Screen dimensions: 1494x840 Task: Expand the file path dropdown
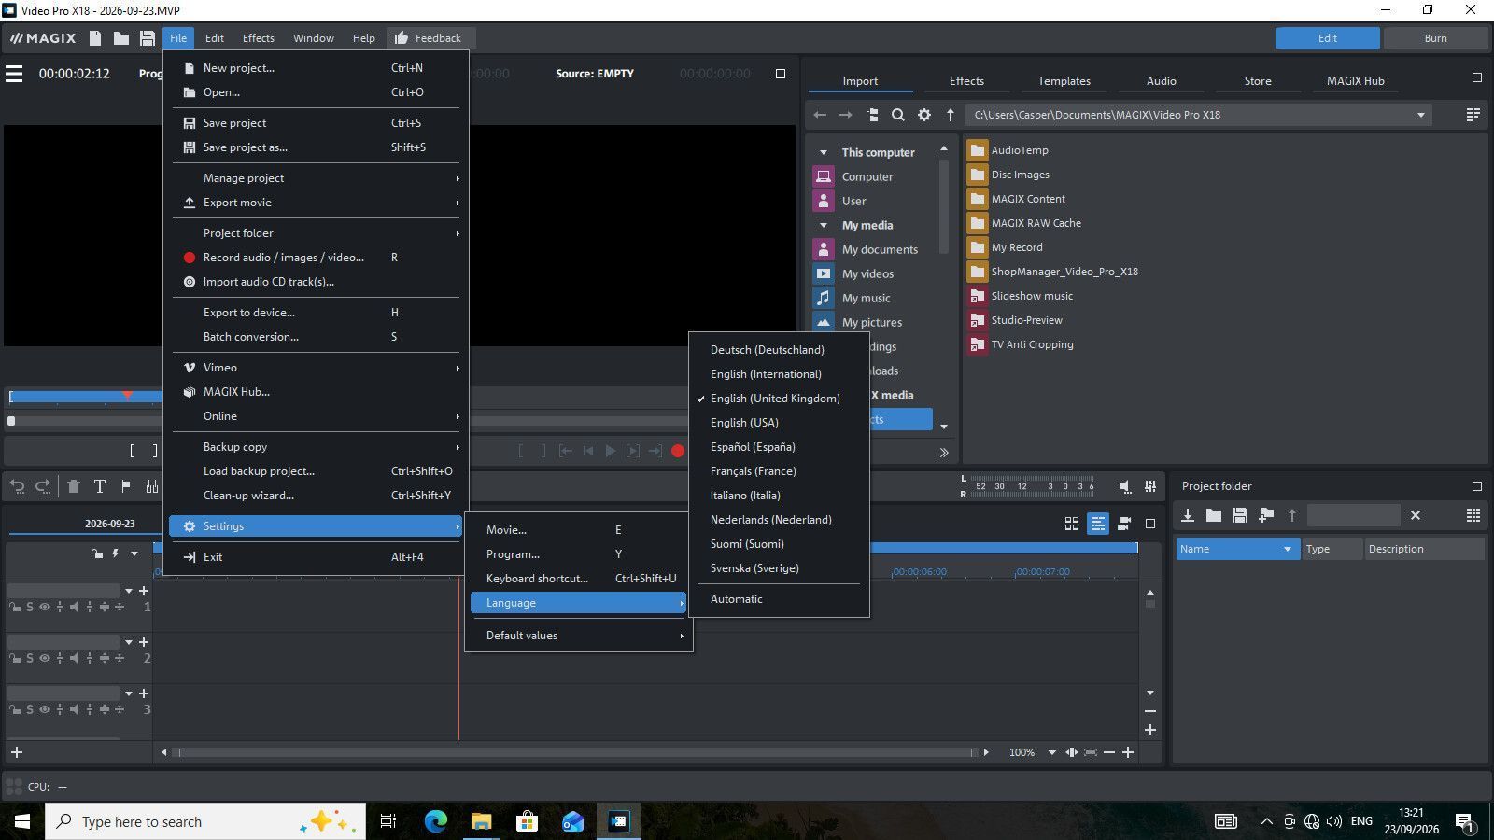(x=1421, y=115)
